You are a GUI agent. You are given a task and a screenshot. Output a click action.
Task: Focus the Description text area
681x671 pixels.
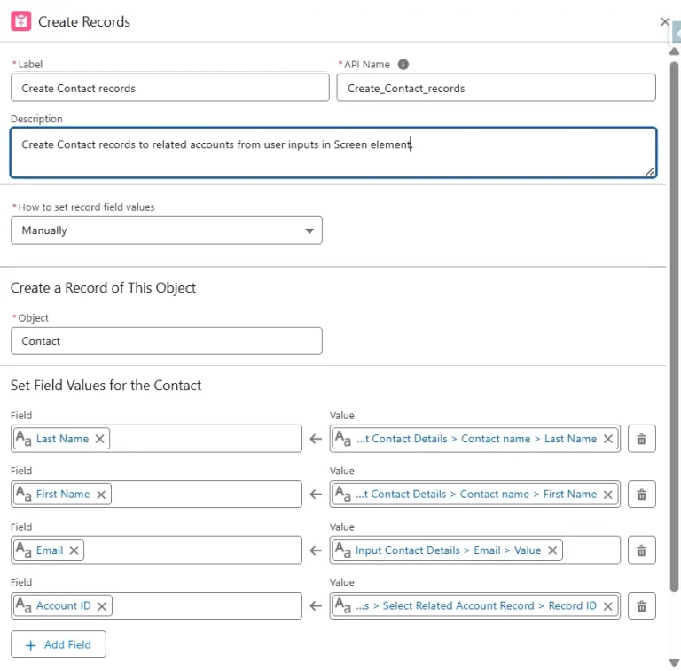pos(333,152)
